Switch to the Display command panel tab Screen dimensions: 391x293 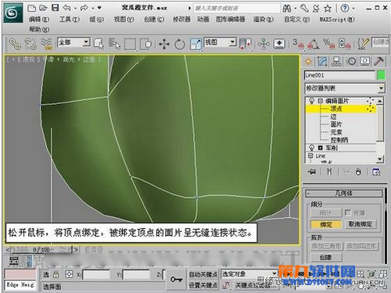364,61
